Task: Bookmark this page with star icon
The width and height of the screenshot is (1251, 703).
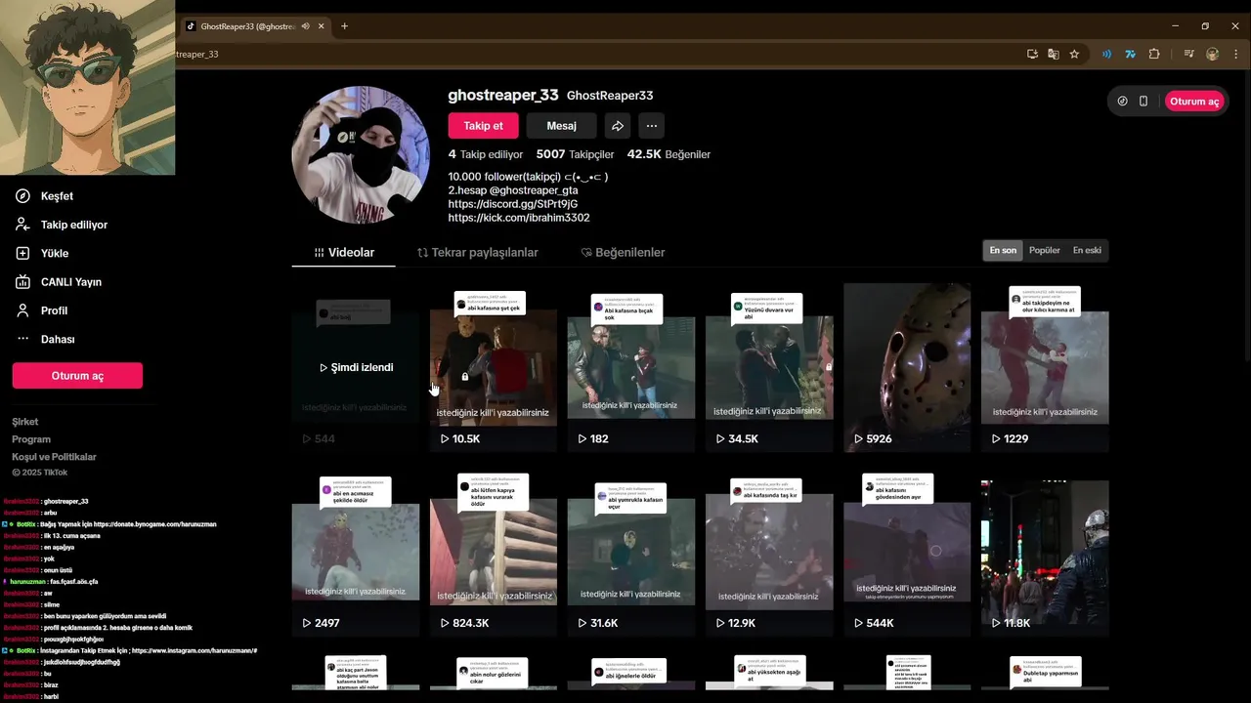Action: 1074,54
